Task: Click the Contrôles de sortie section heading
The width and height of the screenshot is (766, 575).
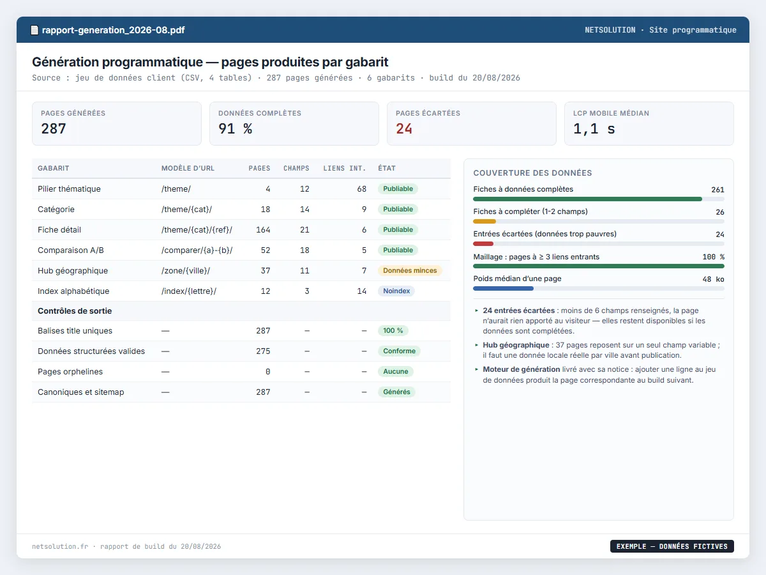Action: click(75, 311)
